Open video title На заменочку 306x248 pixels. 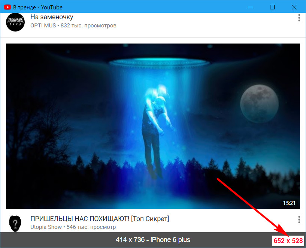[52, 17]
